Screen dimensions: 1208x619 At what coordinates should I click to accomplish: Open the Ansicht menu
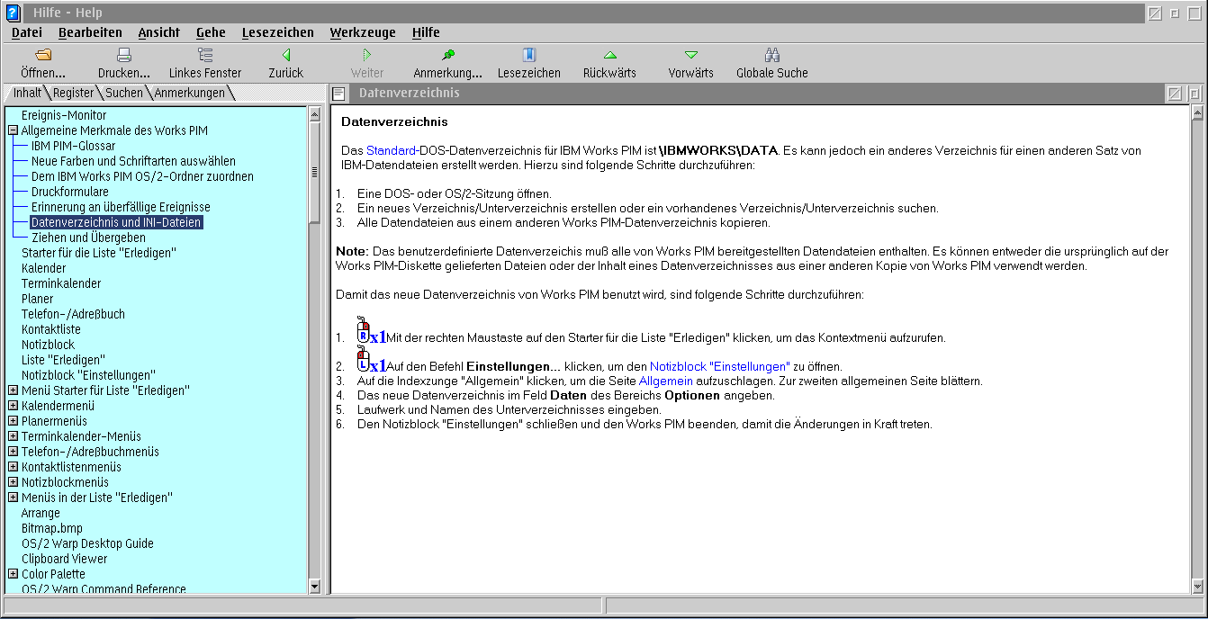click(x=158, y=32)
